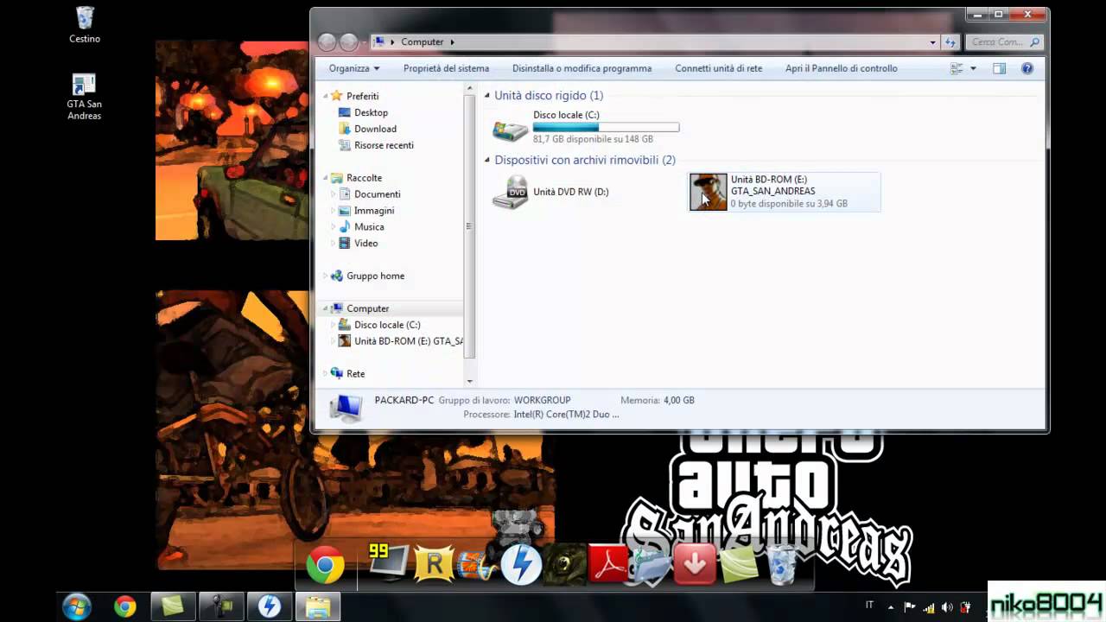Go forward with the Explorer forward arrow

pos(348,41)
